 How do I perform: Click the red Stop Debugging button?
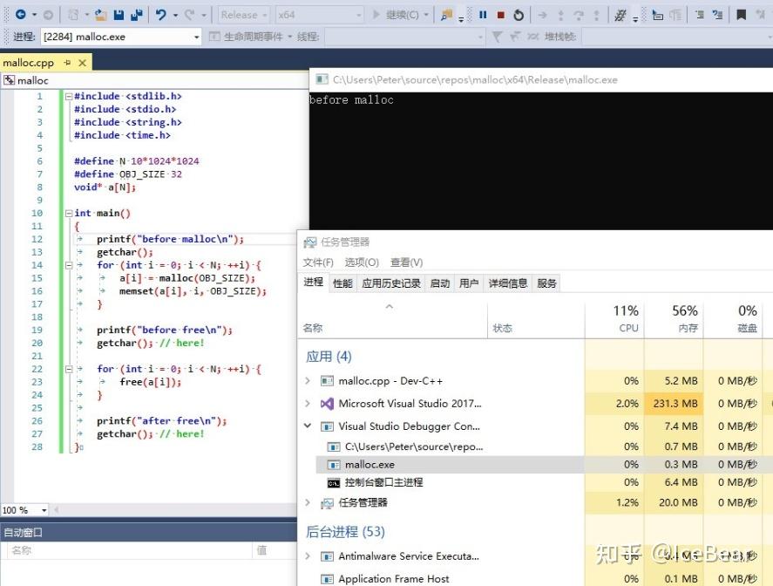(x=501, y=15)
